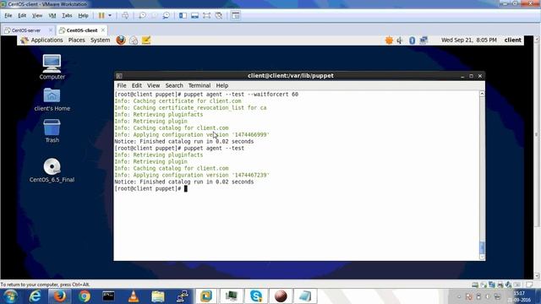
Task: Take a snapshot of the virtual machine
Action: coord(142,15)
